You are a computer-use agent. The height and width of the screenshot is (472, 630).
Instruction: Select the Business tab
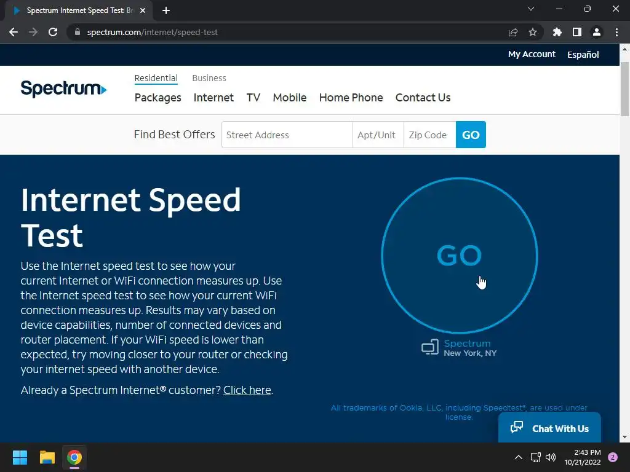tap(209, 78)
